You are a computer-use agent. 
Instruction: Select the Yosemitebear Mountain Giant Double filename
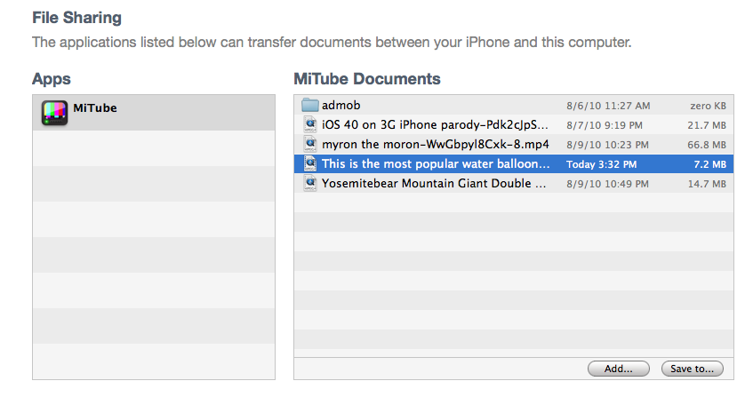pos(434,183)
